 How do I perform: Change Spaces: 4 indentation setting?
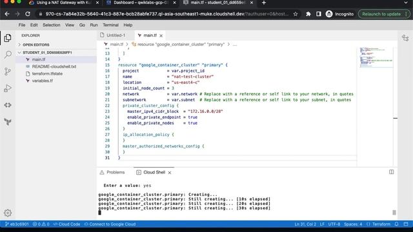[x=353, y=224]
